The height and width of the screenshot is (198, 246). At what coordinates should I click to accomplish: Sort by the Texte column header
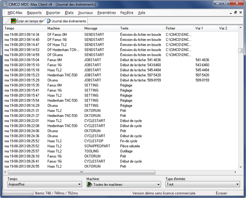tap(141, 28)
